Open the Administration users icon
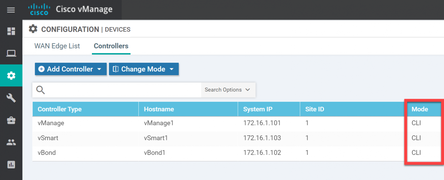Viewport: 444px width, 180px height. point(11,142)
